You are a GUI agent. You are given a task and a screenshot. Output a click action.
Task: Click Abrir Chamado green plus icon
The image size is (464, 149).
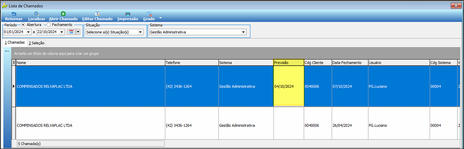coord(63,14)
